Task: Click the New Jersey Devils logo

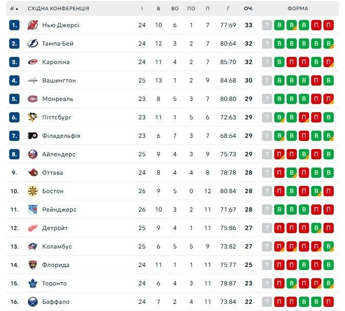Action: tap(33, 25)
